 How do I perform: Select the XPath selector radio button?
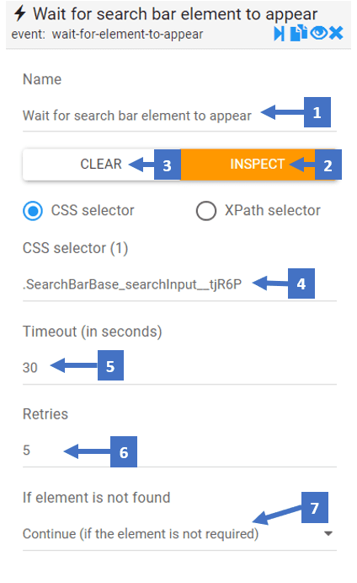point(206,211)
